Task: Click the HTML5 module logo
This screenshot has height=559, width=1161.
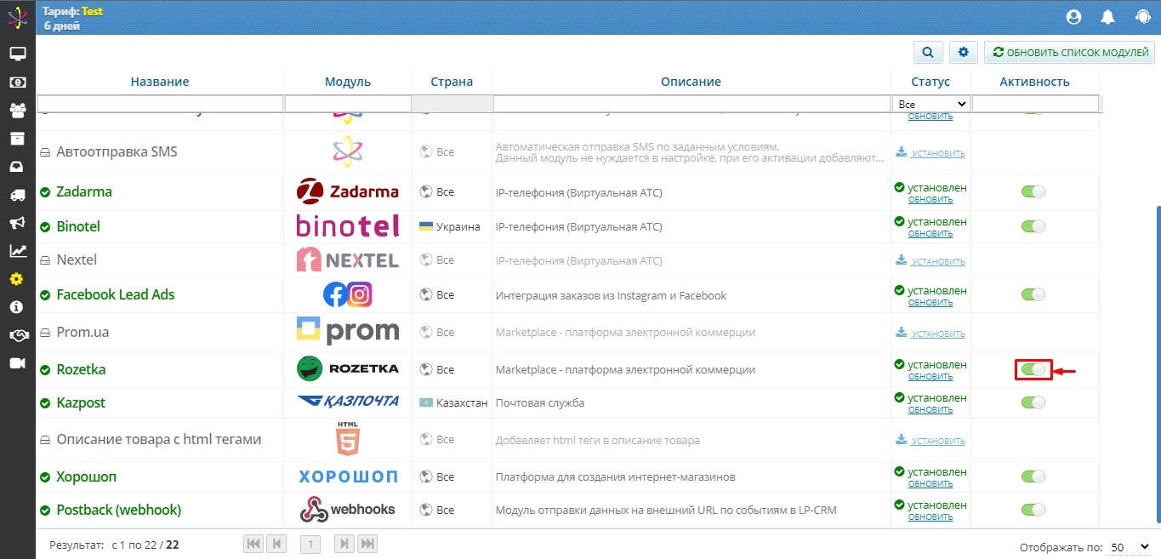Action: pyautogui.click(x=348, y=440)
